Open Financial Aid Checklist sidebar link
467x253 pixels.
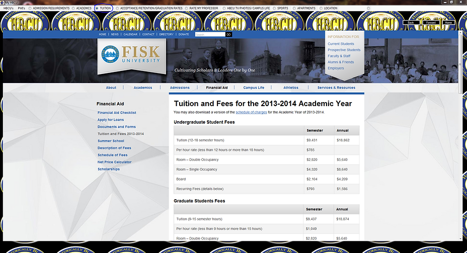coord(117,113)
